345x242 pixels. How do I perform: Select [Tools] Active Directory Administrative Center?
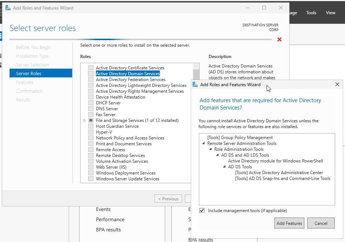pyautogui.click(x=279, y=173)
